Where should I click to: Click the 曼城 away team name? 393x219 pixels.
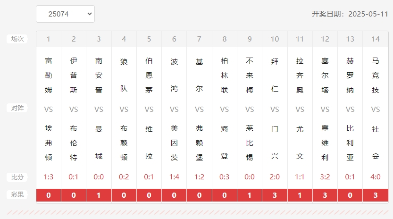[99, 143]
